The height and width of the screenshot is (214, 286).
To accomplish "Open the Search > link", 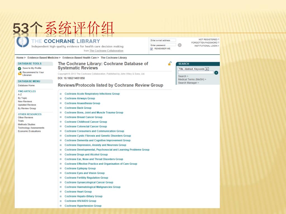I will pos(183,76).
